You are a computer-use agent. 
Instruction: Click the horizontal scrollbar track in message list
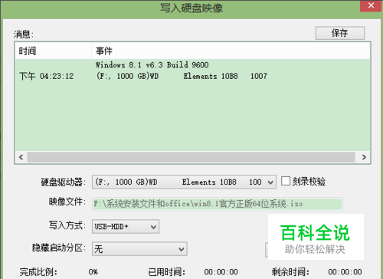tap(191, 157)
